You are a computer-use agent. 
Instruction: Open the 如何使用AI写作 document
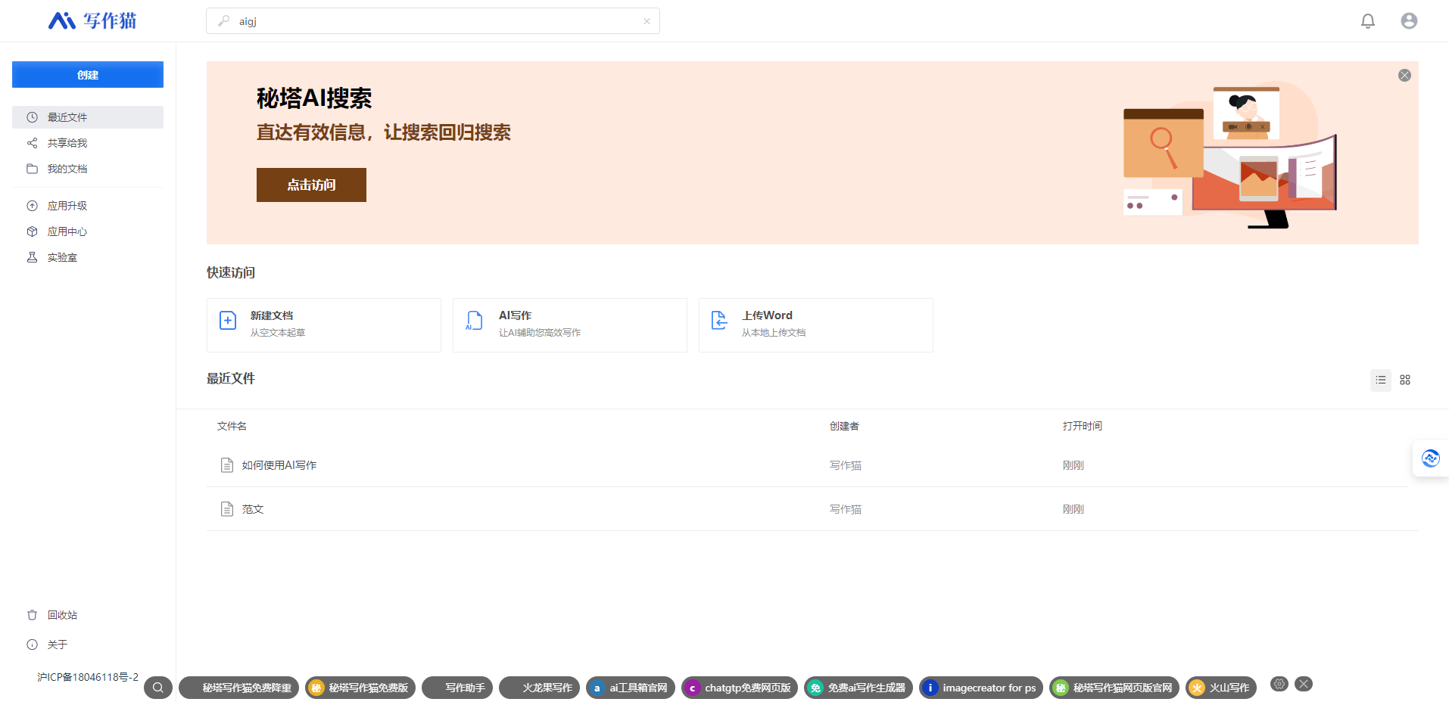click(279, 464)
